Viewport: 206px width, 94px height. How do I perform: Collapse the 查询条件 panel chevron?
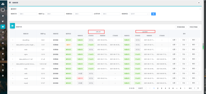pos(200,9)
